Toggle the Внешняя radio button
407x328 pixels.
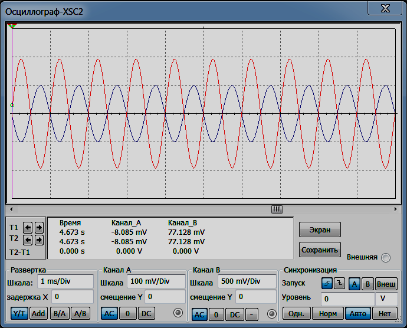click(386, 258)
